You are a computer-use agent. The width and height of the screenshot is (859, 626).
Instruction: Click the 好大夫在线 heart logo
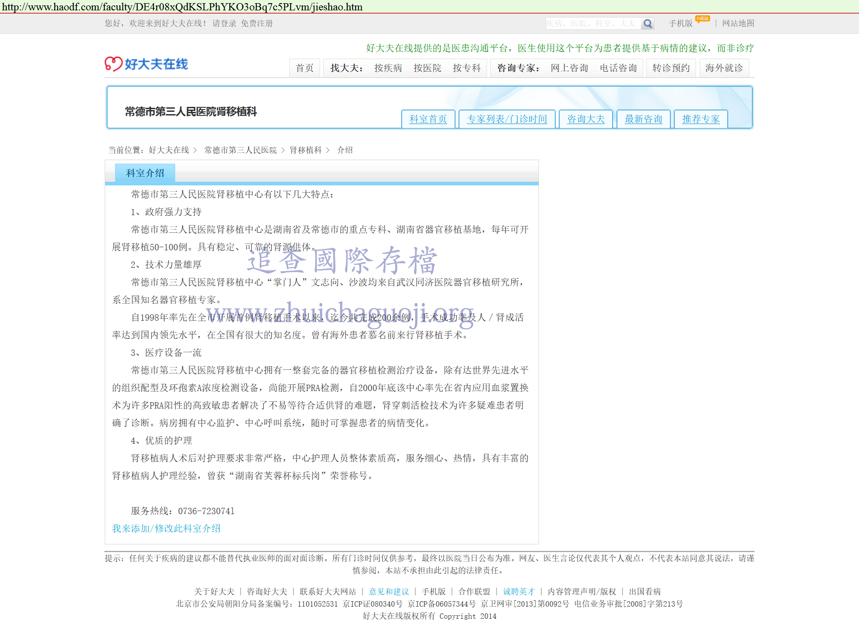(x=146, y=64)
